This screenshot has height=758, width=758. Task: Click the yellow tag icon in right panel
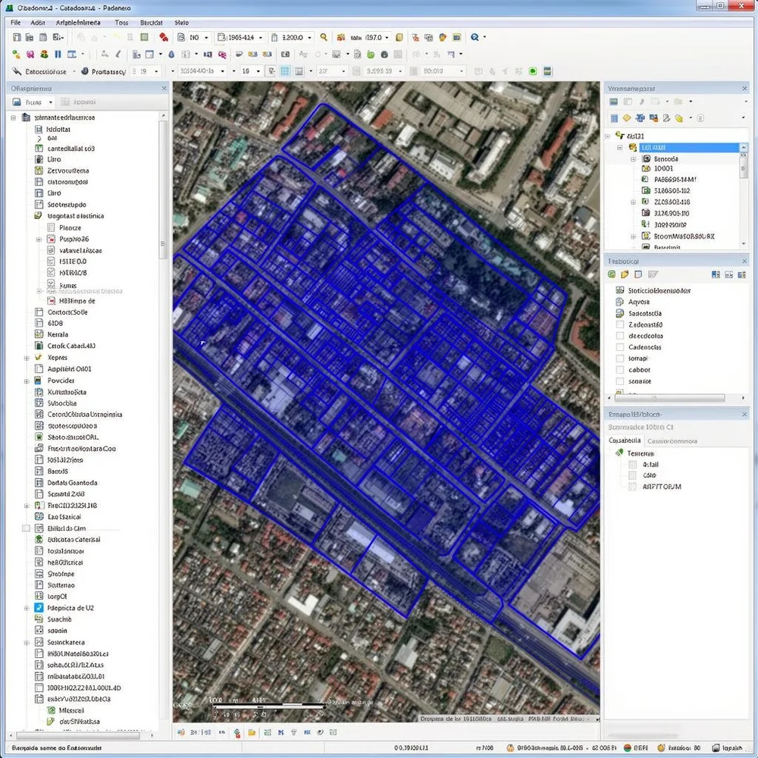(678, 118)
